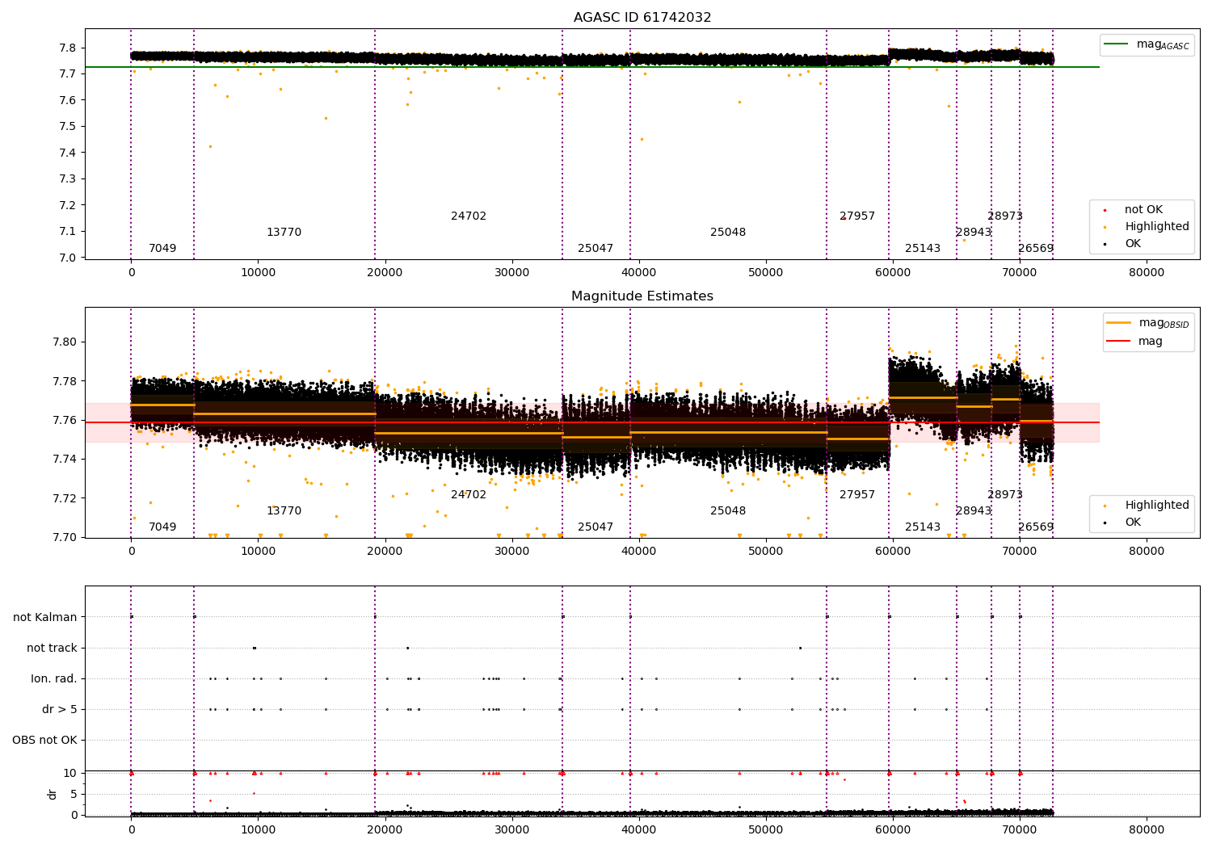Click OBSID label 7049 in Magnitude Estimates plot
Viewport: 1212px width, 848px height.
pyautogui.click(x=162, y=527)
